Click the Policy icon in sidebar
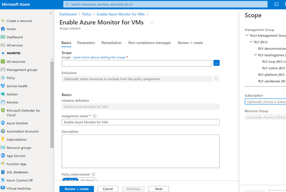Image resolution: width=286 pixels, height=192 pixels. pyautogui.click(x=3, y=78)
